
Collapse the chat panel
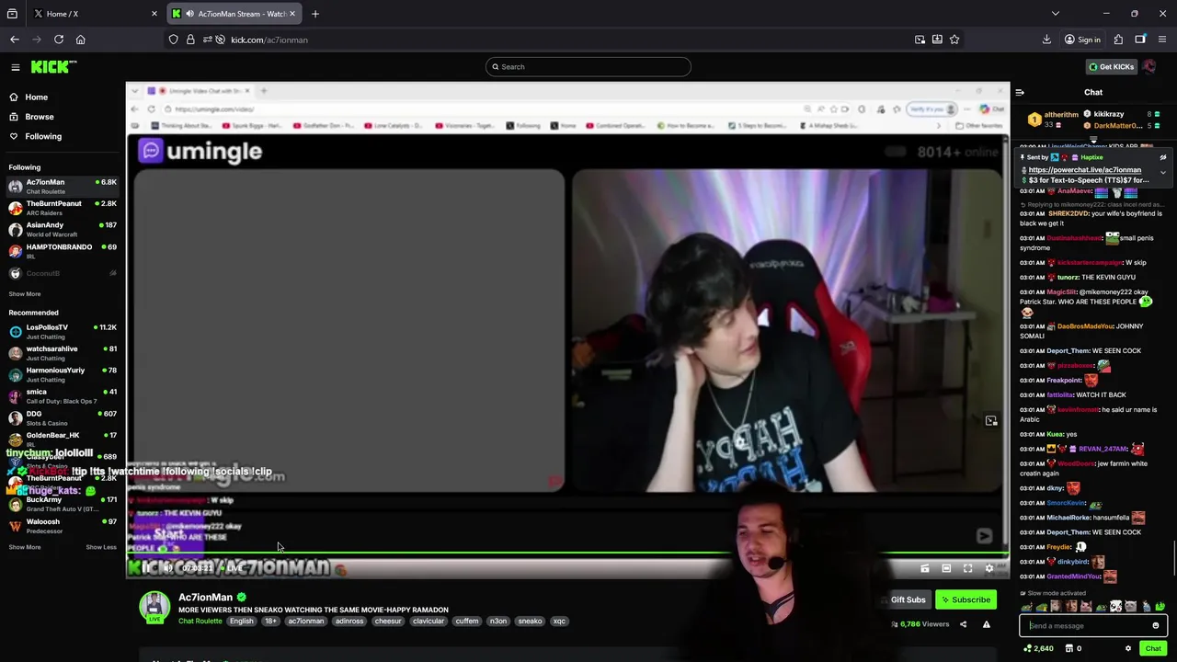(x=1019, y=92)
